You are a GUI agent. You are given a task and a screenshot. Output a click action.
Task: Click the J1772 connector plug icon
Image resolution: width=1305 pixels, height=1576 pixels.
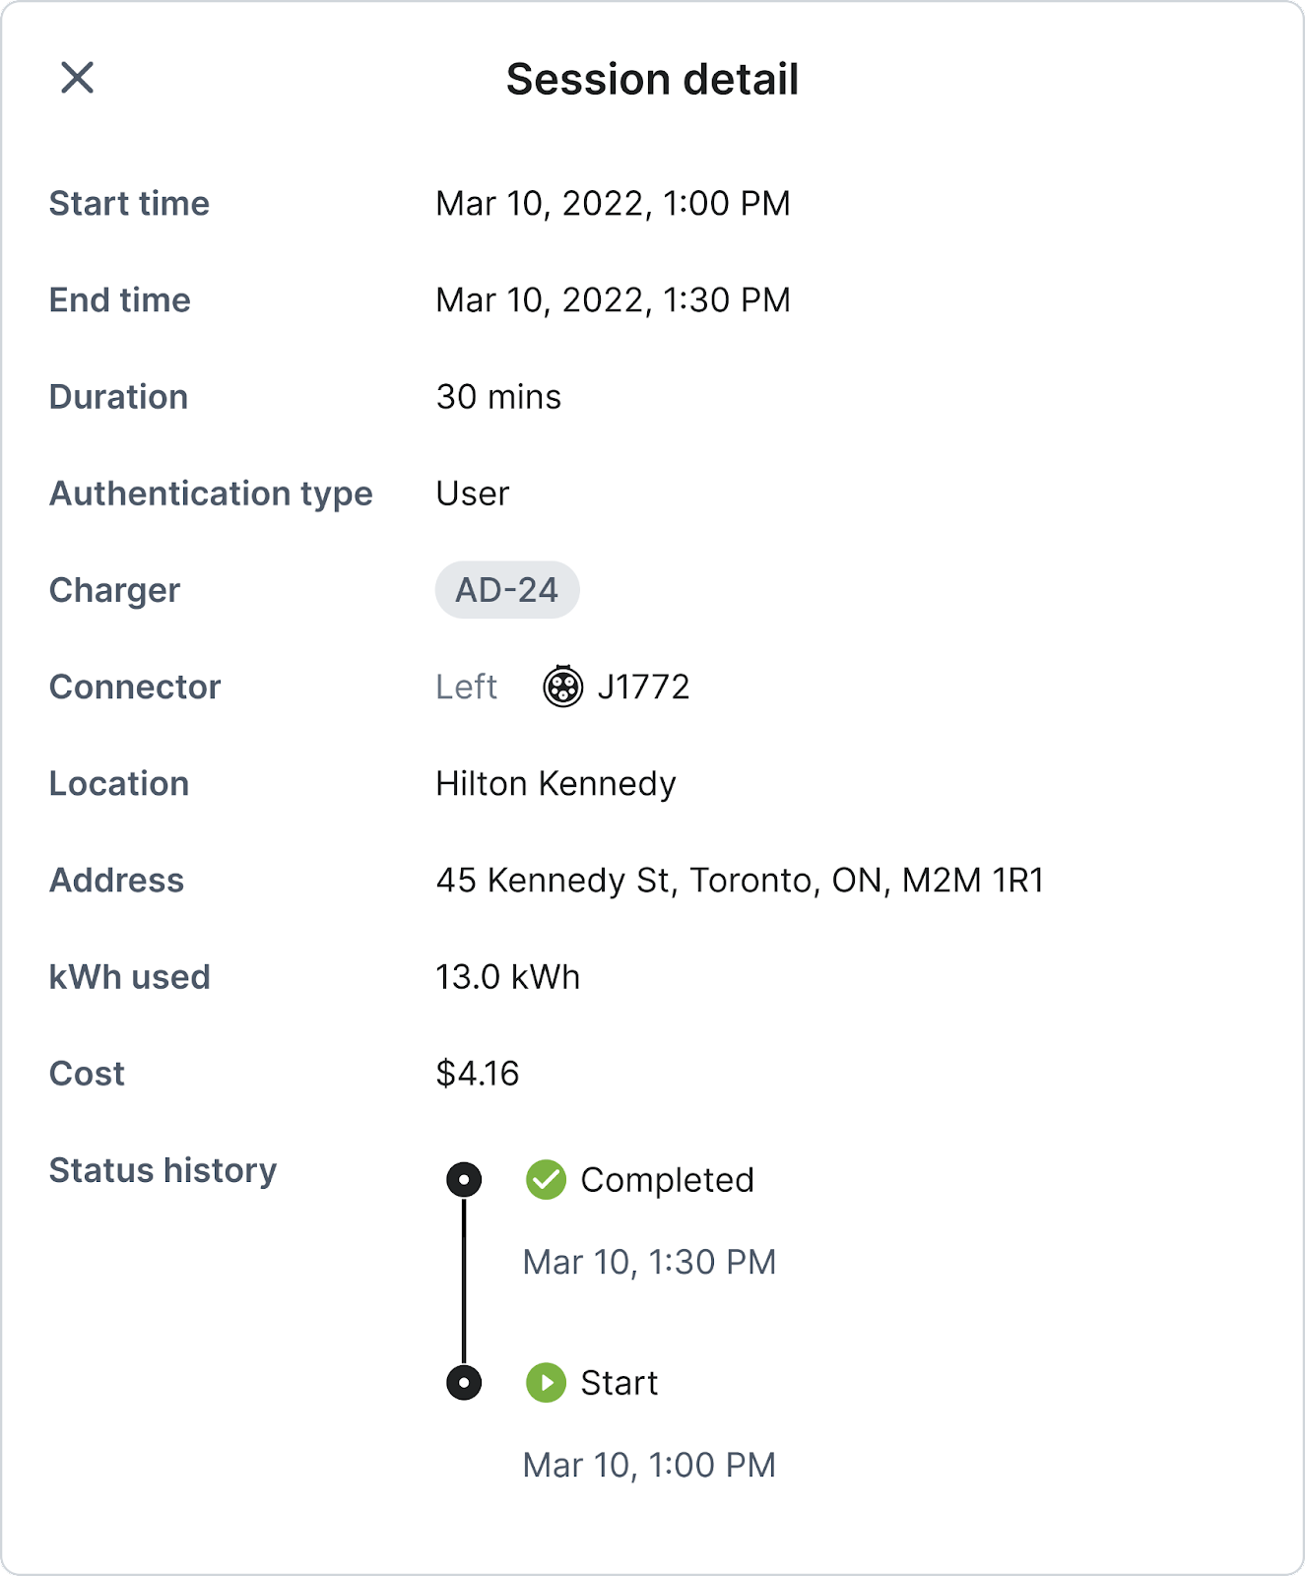point(562,687)
